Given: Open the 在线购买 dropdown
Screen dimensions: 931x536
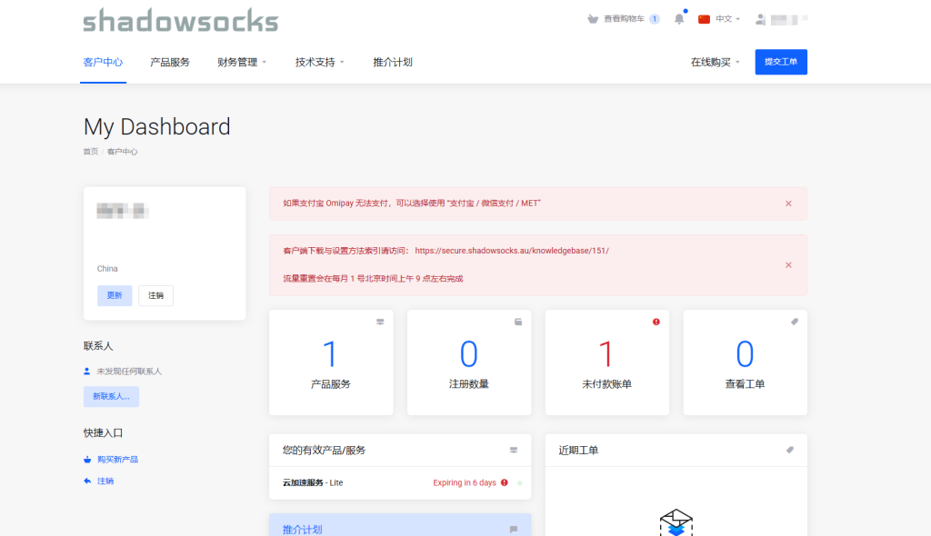Looking at the screenshot, I should (x=715, y=63).
